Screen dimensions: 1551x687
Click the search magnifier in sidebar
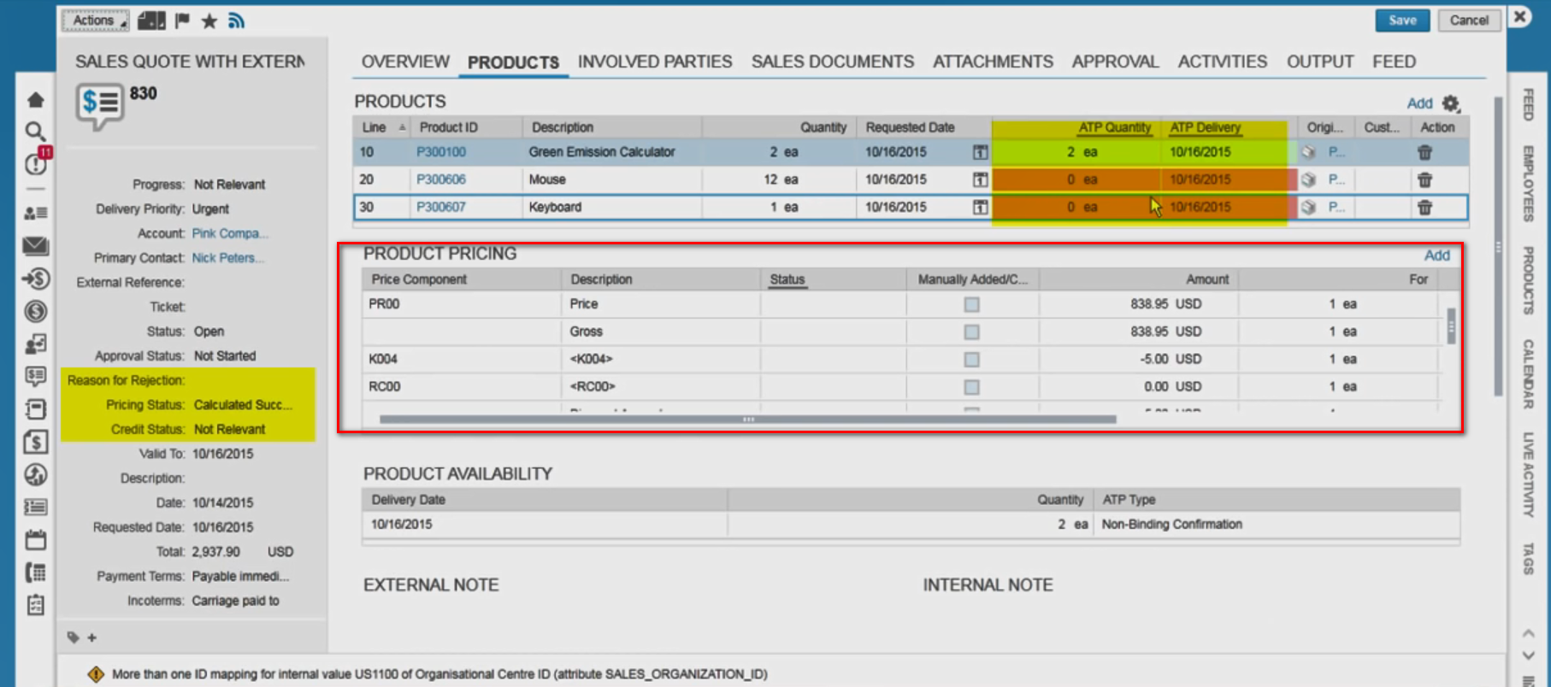pyautogui.click(x=35, y=131)
